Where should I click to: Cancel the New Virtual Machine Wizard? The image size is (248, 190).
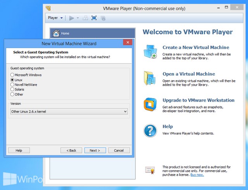coord(119,150)
